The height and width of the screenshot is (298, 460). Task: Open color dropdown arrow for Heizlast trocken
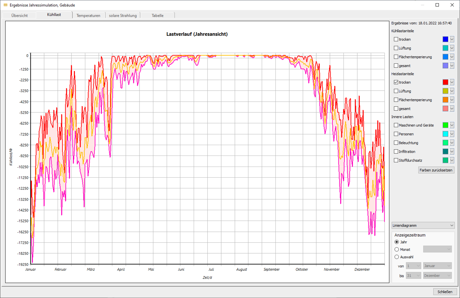(452, 82)
